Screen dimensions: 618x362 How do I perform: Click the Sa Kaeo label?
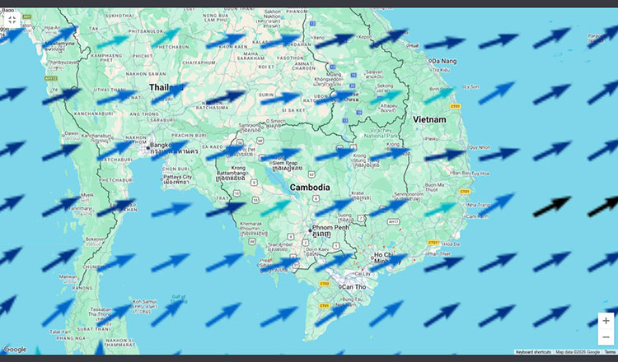(x=212, y=146)
